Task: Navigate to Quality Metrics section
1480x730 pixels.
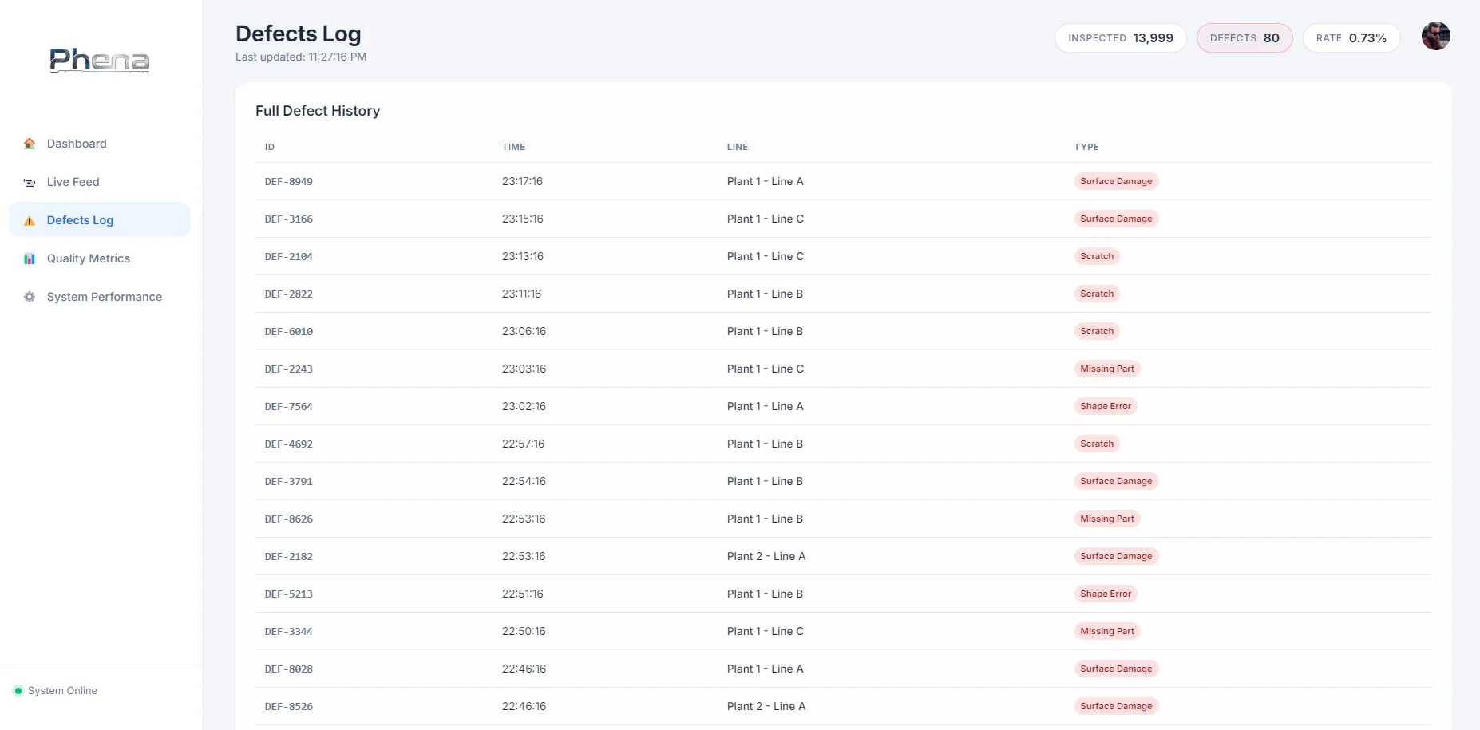Action: click(x=89, y=258)
